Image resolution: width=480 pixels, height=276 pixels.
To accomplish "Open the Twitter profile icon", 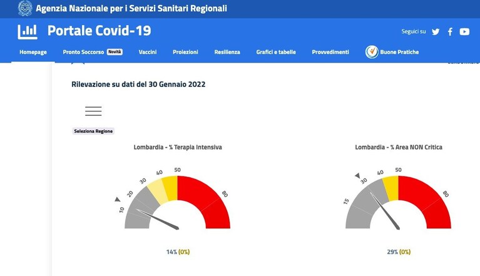I will coord(436,31).
